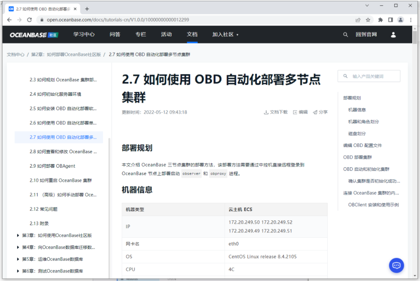Open the floating feedback chat button
Screen dimensions: 420x281
click(397, 265)
